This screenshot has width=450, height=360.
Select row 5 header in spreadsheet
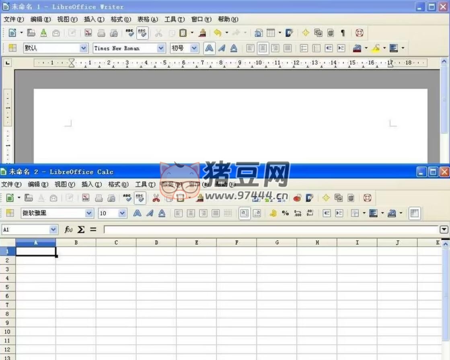(x=7, y=287)
